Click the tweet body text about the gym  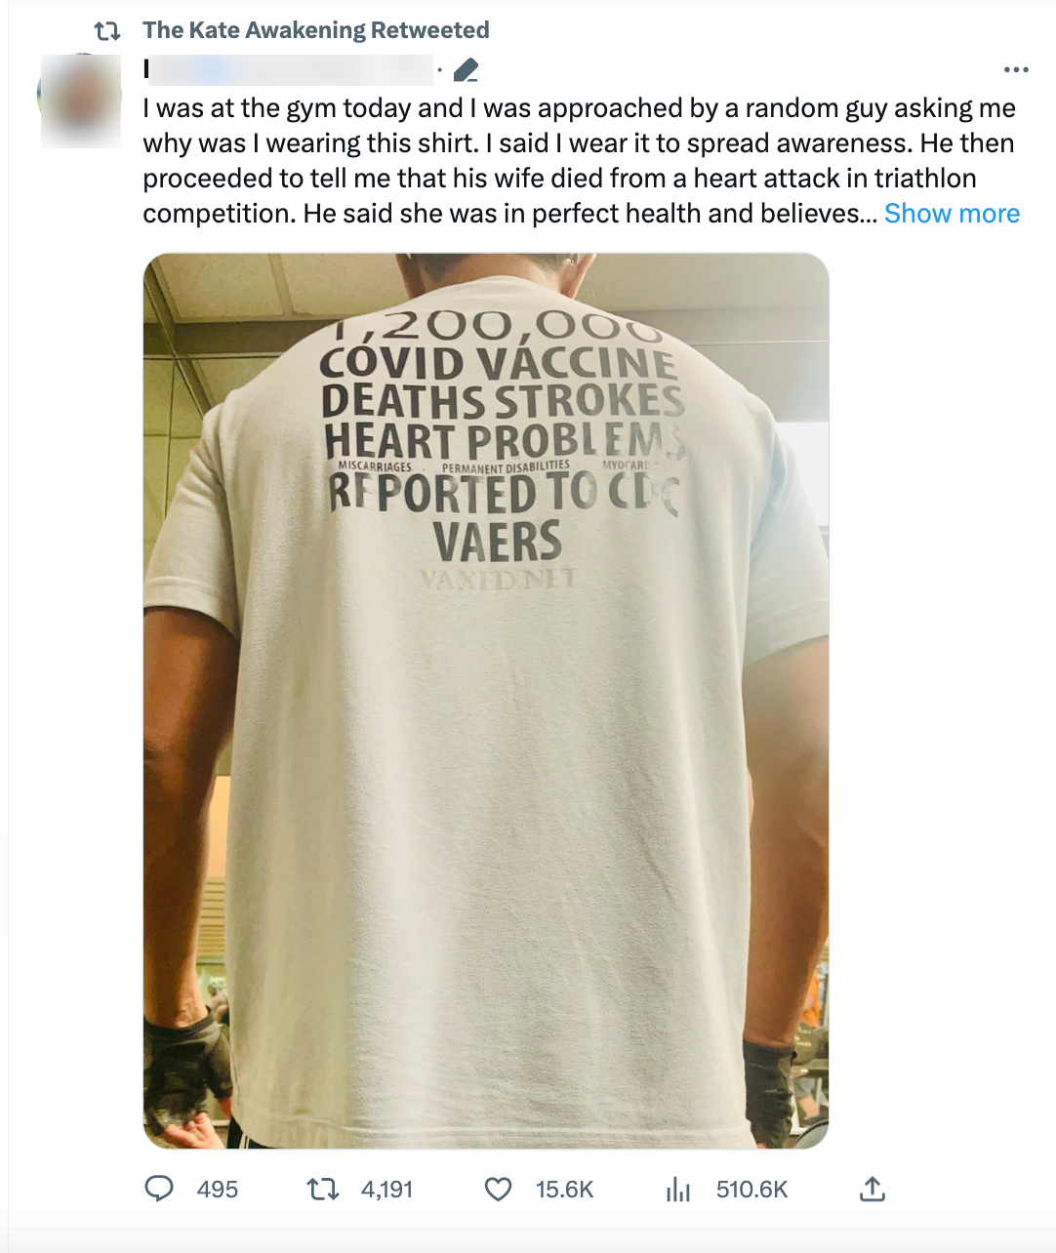[581, 161]
